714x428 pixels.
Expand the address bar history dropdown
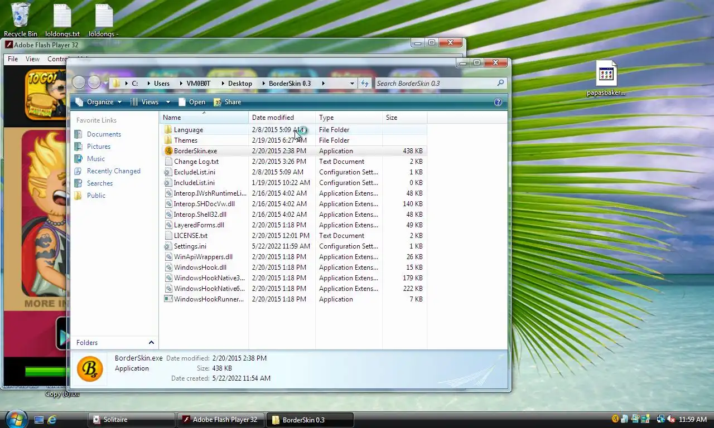[352, 83]
